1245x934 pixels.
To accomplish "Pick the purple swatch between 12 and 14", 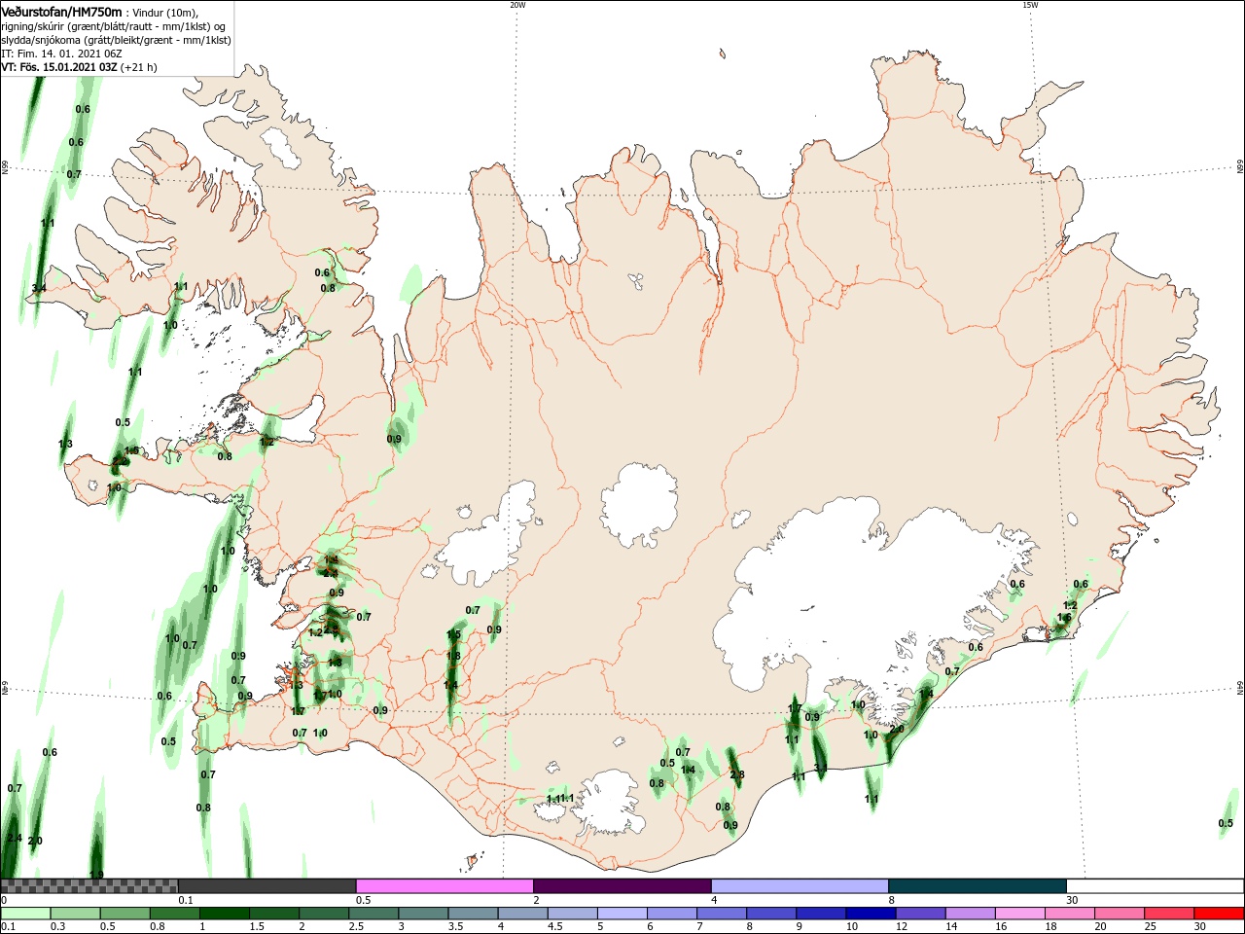I will tap(920, 914).
